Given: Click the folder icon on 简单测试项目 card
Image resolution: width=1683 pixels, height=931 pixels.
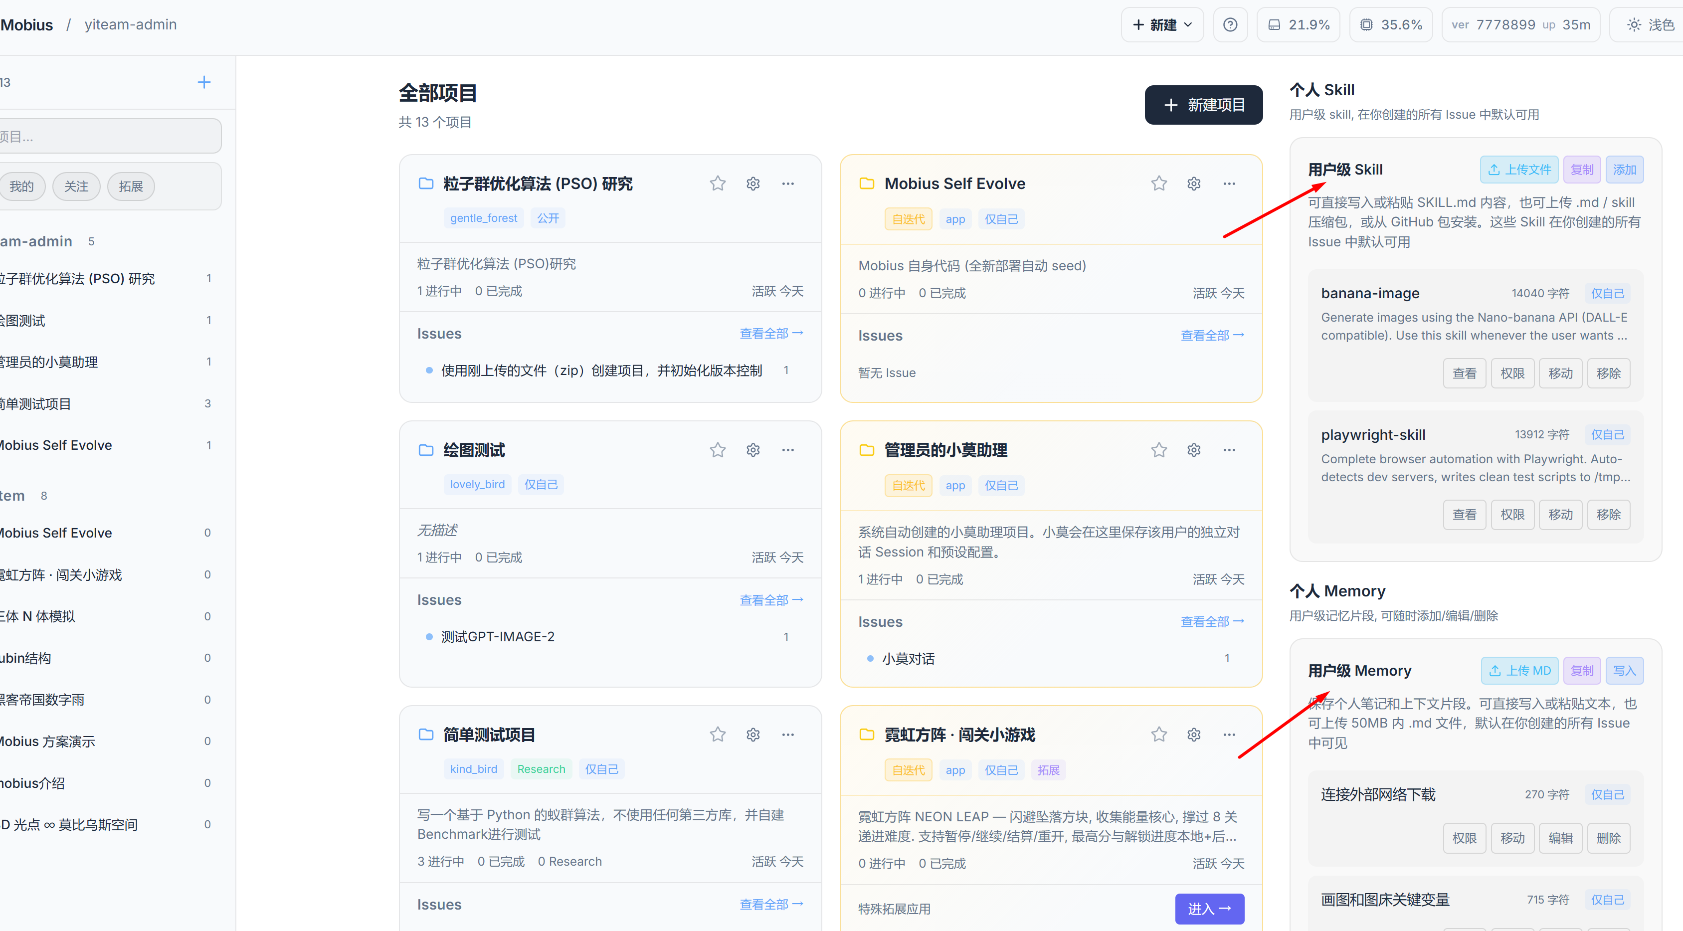Looking at the screenshot, I should [426, 735].
